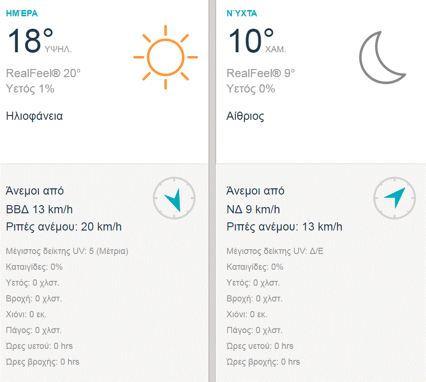Image resolution: width=426 pixels, height=382 pixels.
Task: Click the RealFeel® 9° text
Action: click(261, 73)
